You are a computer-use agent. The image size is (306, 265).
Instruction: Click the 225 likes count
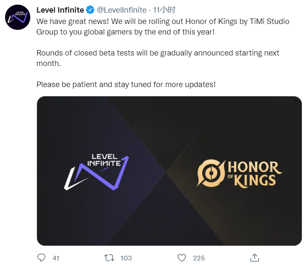click(x=199, y=258)
